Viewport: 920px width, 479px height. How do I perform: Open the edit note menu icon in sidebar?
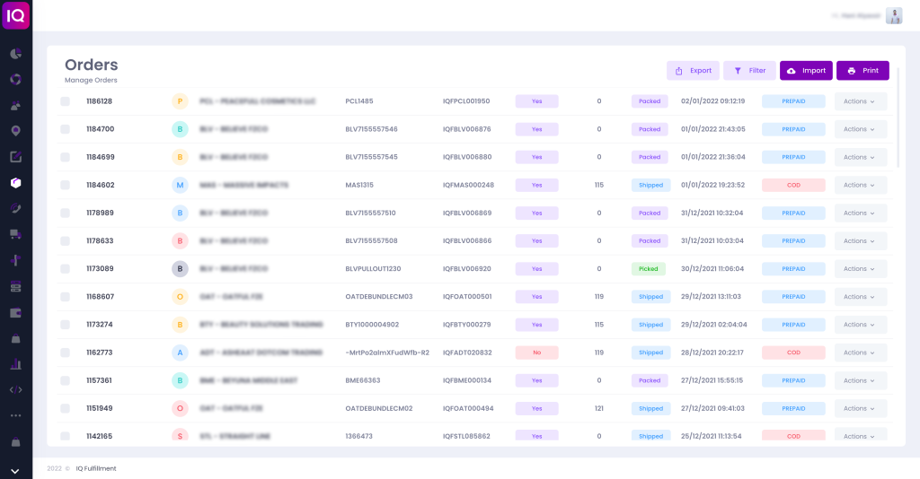(x=15, y=157)
